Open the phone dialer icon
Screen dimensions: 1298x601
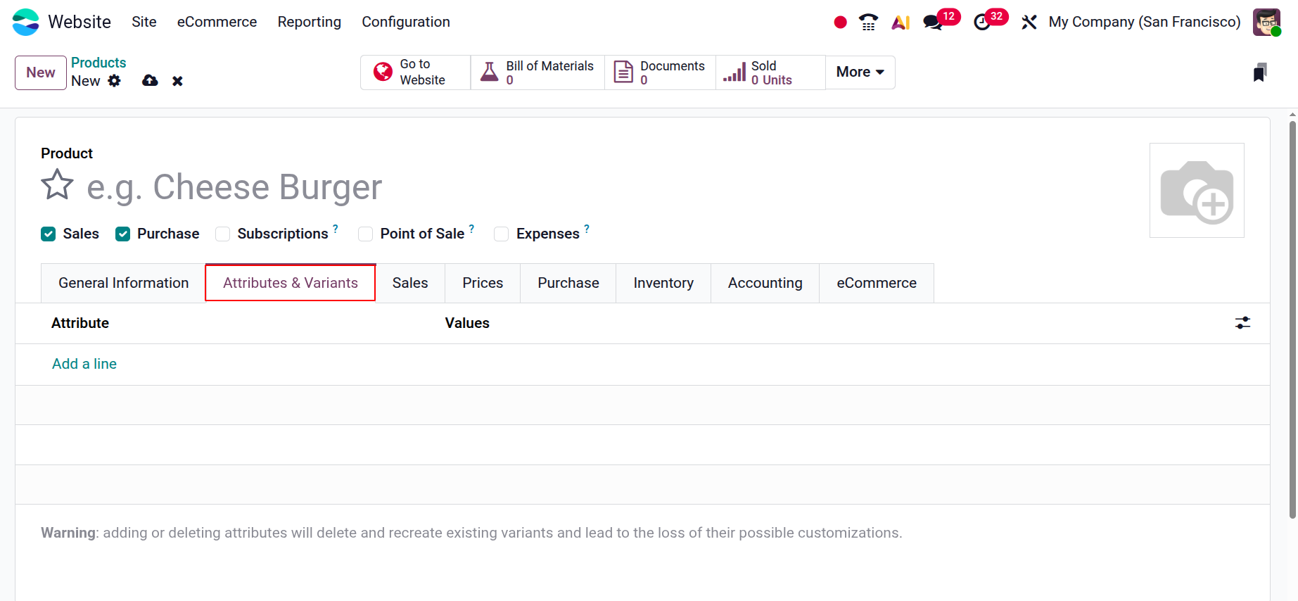point(869,23)
